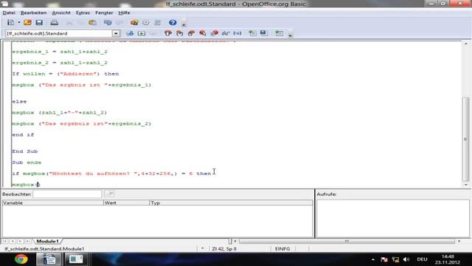Click the next-tab navigation arrow
The image size is (472, 266).
[20, 242]
